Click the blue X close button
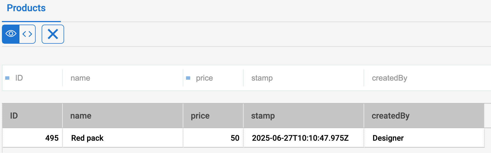The image size is (491, 153). (53, 34)
